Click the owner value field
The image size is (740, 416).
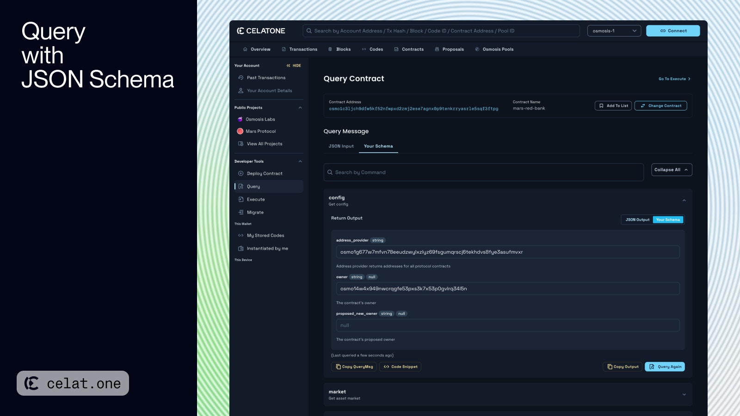[x=508, y=288]
